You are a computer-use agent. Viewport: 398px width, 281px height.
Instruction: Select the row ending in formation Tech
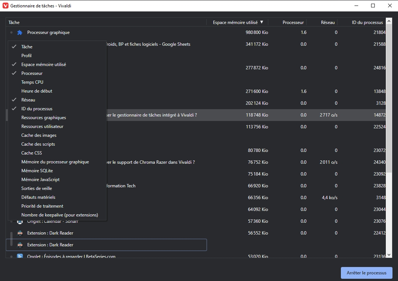(196, 186)
